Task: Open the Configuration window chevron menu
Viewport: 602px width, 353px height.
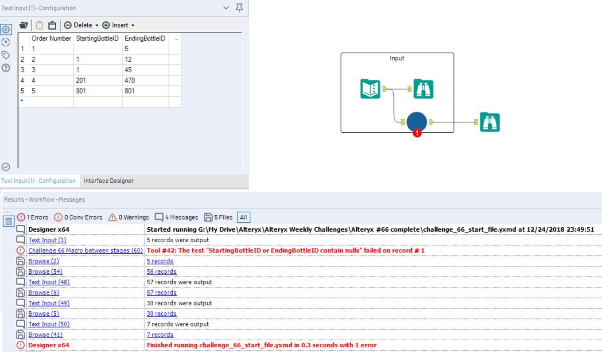Action: pyautogui.click(x=226, y=8)
